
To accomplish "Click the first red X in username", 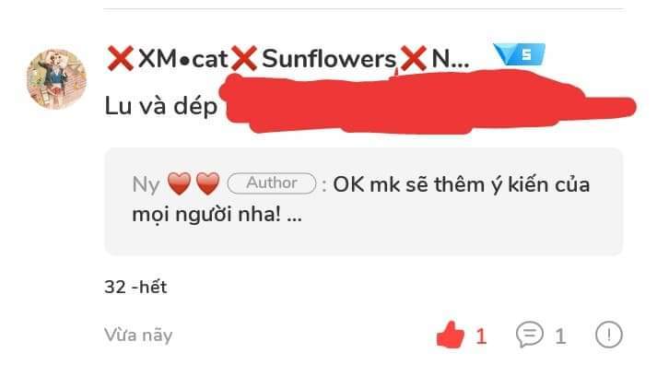I will pyautogui.click(x=121, y=58).
